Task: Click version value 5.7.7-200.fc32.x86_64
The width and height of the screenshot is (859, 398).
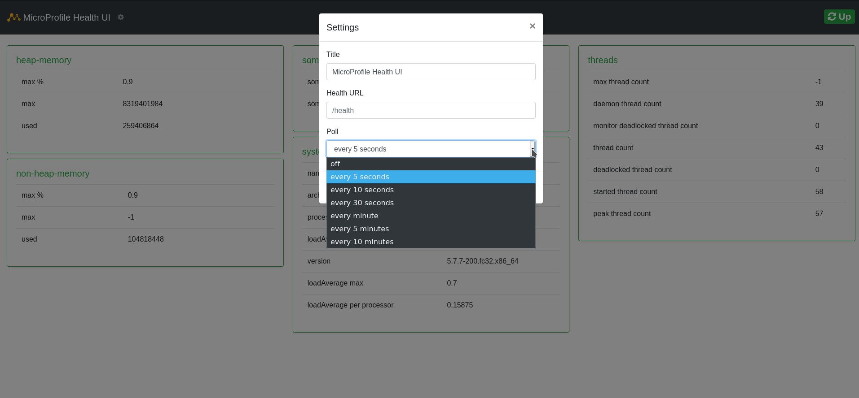Action: 483,261
